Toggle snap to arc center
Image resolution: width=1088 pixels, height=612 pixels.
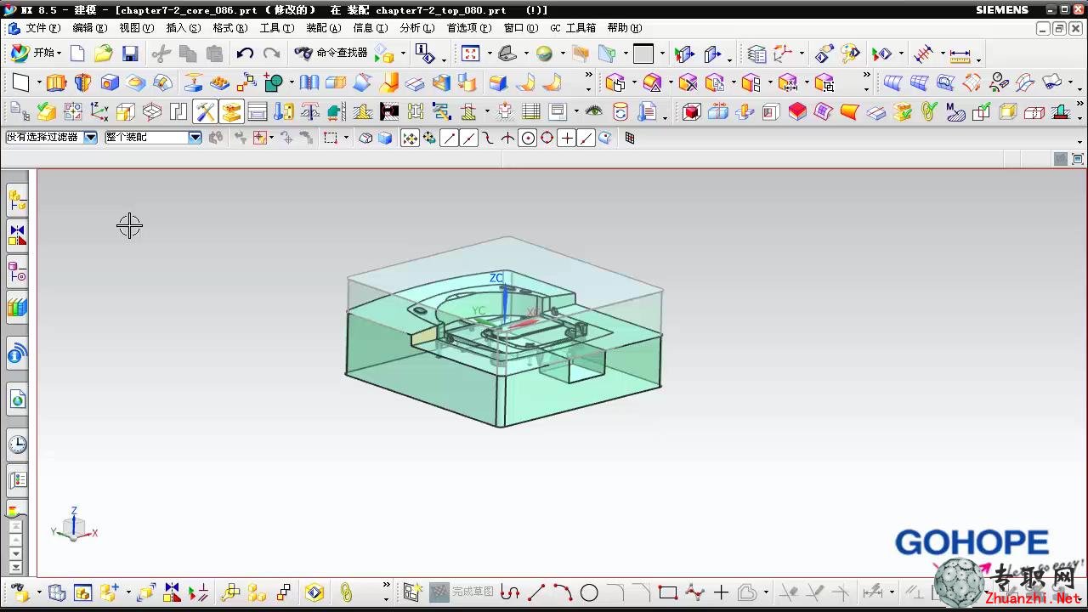528,138
